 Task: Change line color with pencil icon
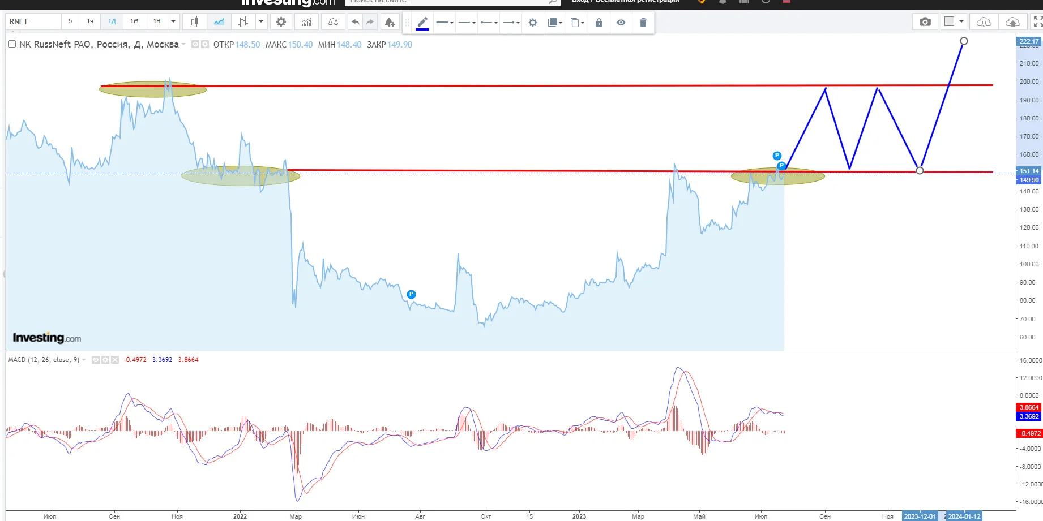422,23
